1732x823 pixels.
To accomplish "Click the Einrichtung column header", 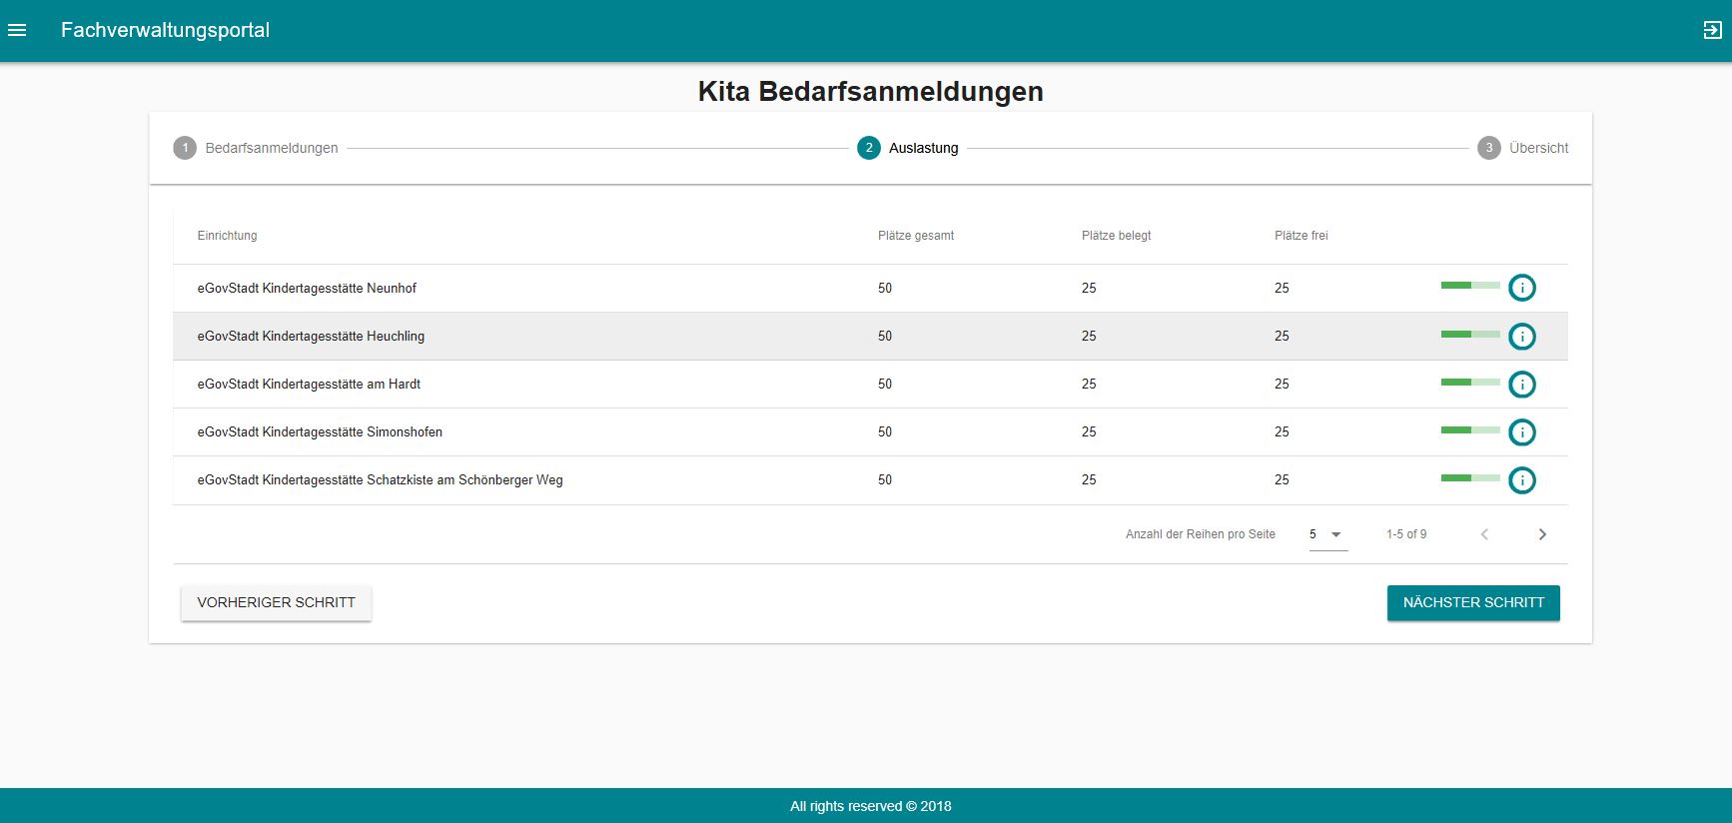I will tap(227, 236).
